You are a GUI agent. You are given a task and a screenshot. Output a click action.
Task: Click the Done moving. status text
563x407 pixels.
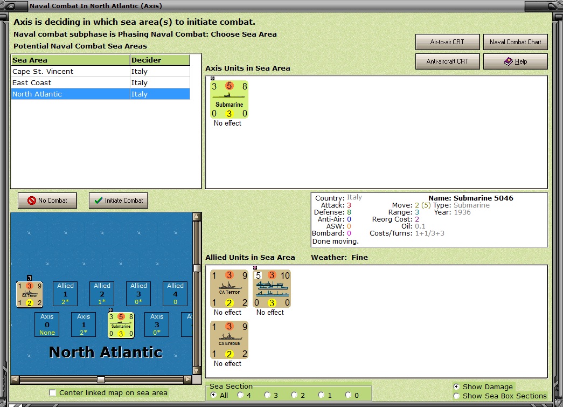[x=335, y=242]
